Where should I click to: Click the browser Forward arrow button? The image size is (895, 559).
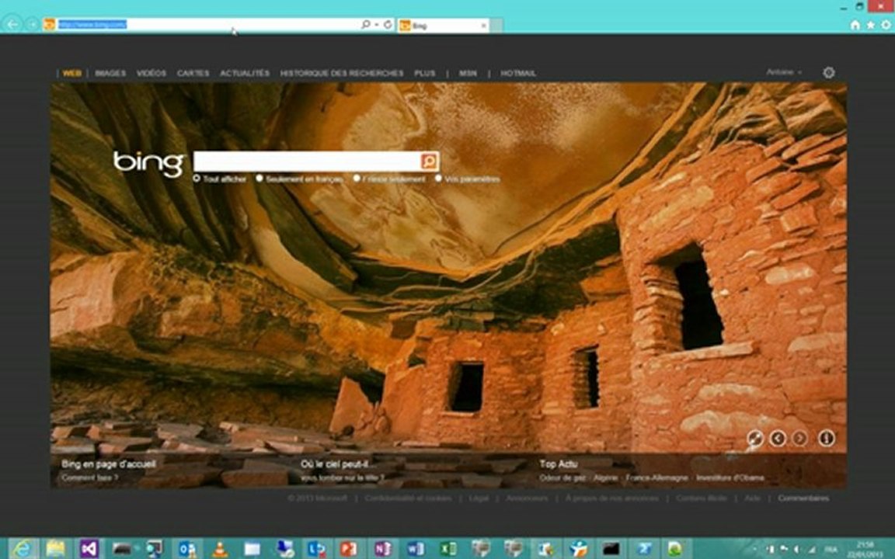(33, 25)
